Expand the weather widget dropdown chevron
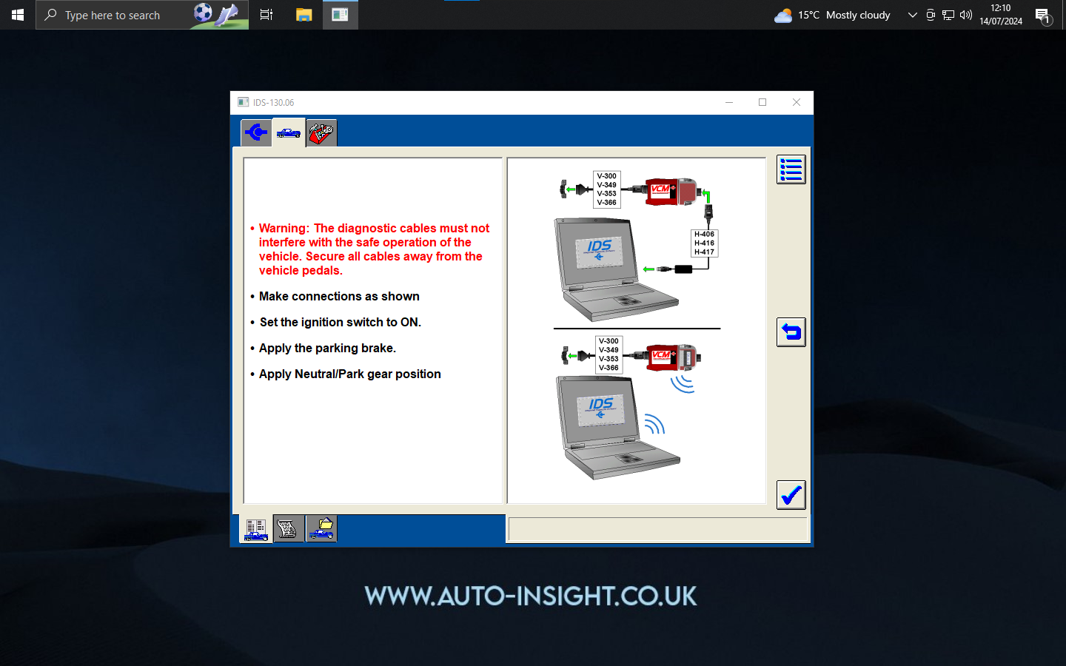The height and width of the screenshot is (666, 1066). tap(912, 15)
